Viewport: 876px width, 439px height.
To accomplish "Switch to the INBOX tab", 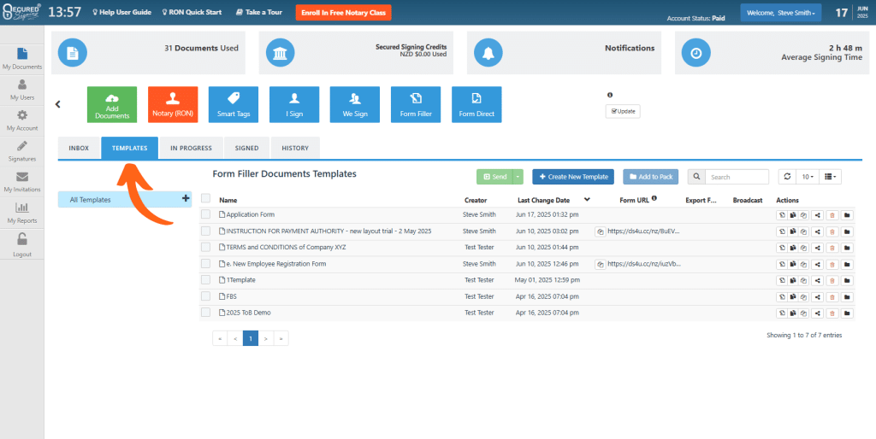I will point(79,149).
